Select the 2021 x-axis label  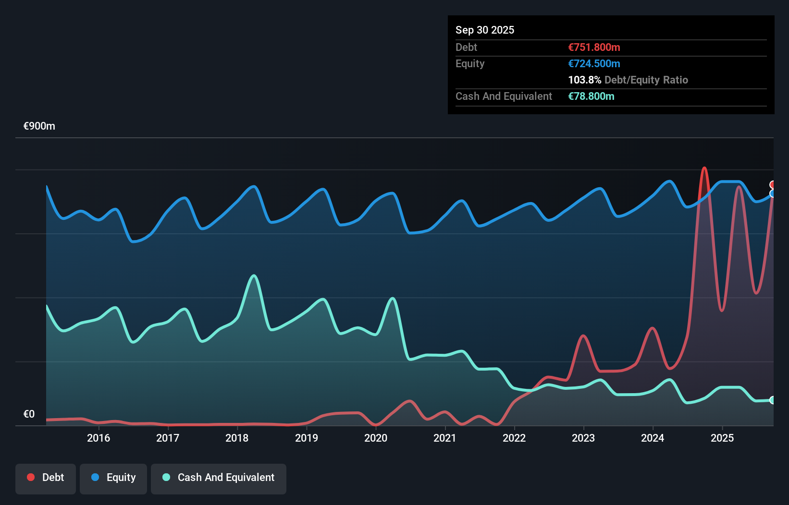pyautogui.click(x=445, y=438)
